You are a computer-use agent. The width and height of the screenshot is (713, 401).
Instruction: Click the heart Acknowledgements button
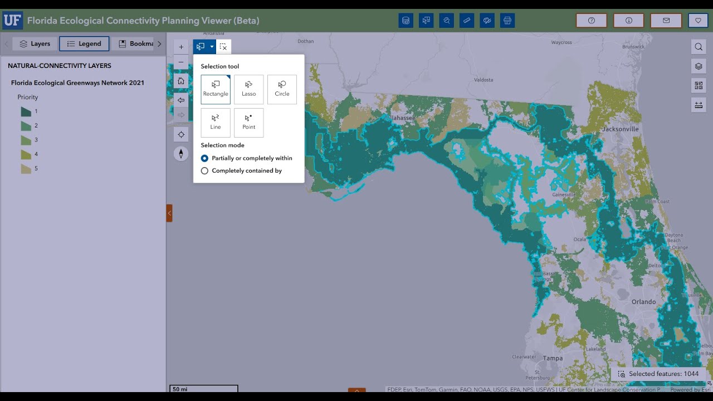tap(698, 21)
